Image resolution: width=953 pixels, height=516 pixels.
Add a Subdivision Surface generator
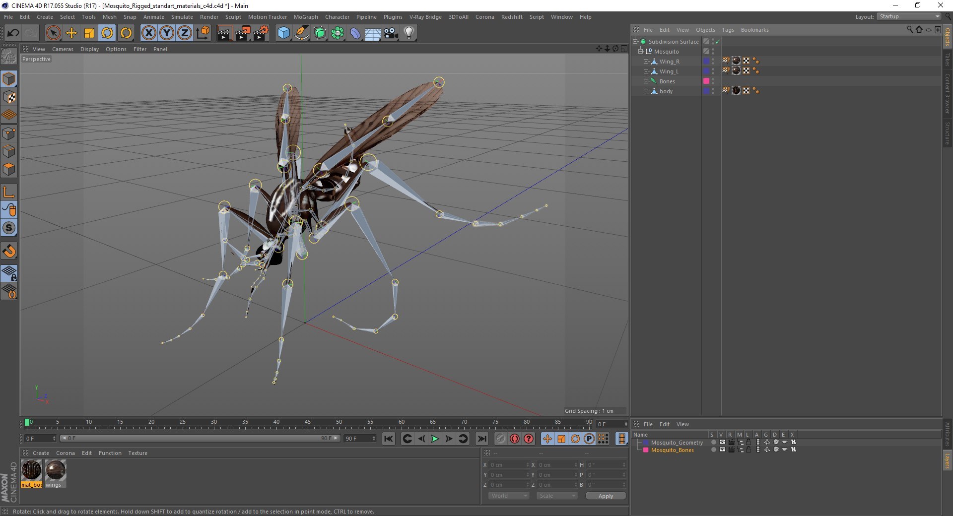320,33
